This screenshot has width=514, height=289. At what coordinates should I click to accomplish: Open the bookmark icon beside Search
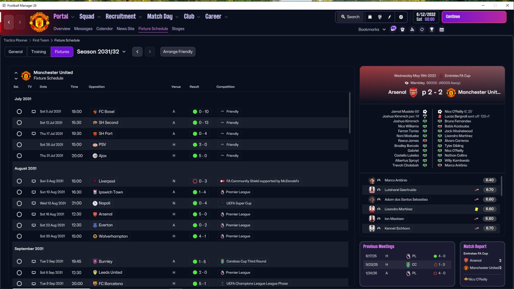tap(370, 17)
